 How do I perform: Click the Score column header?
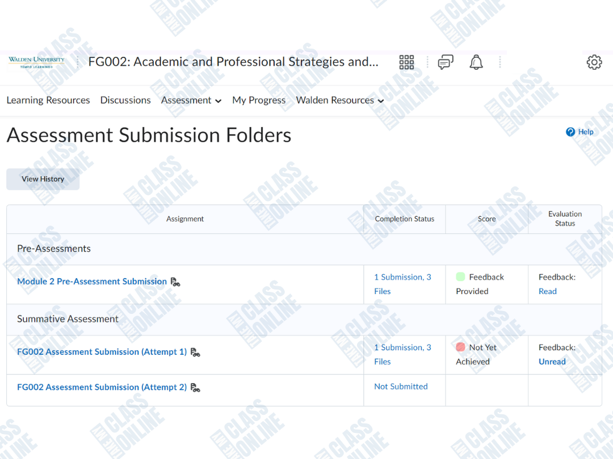point(487,219)
